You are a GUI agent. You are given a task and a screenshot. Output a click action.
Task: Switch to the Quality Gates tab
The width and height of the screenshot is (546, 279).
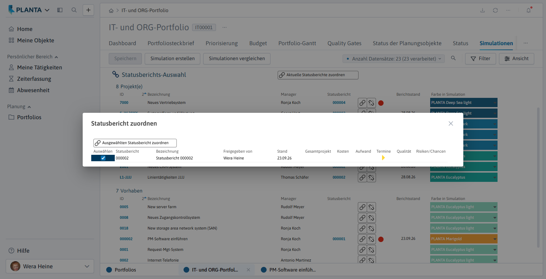point(344,43)
